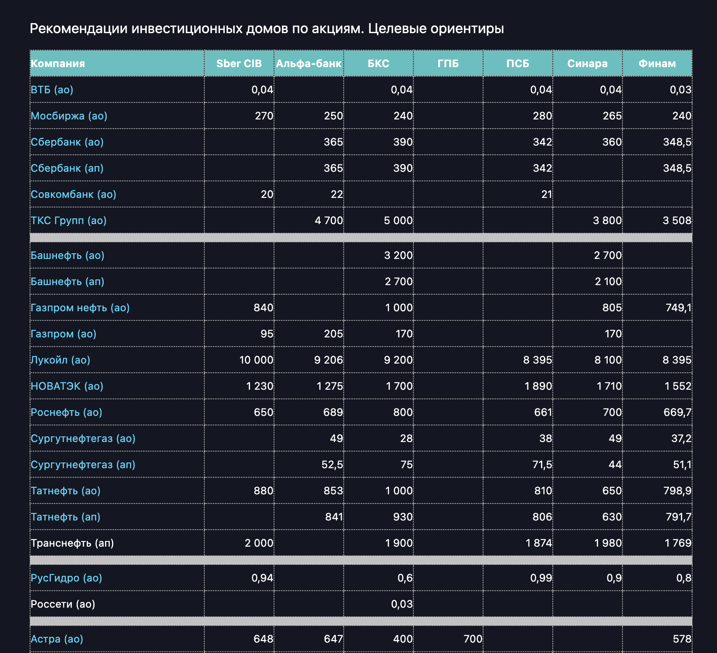Click the Роснефть (ао) link

[66, 412]
